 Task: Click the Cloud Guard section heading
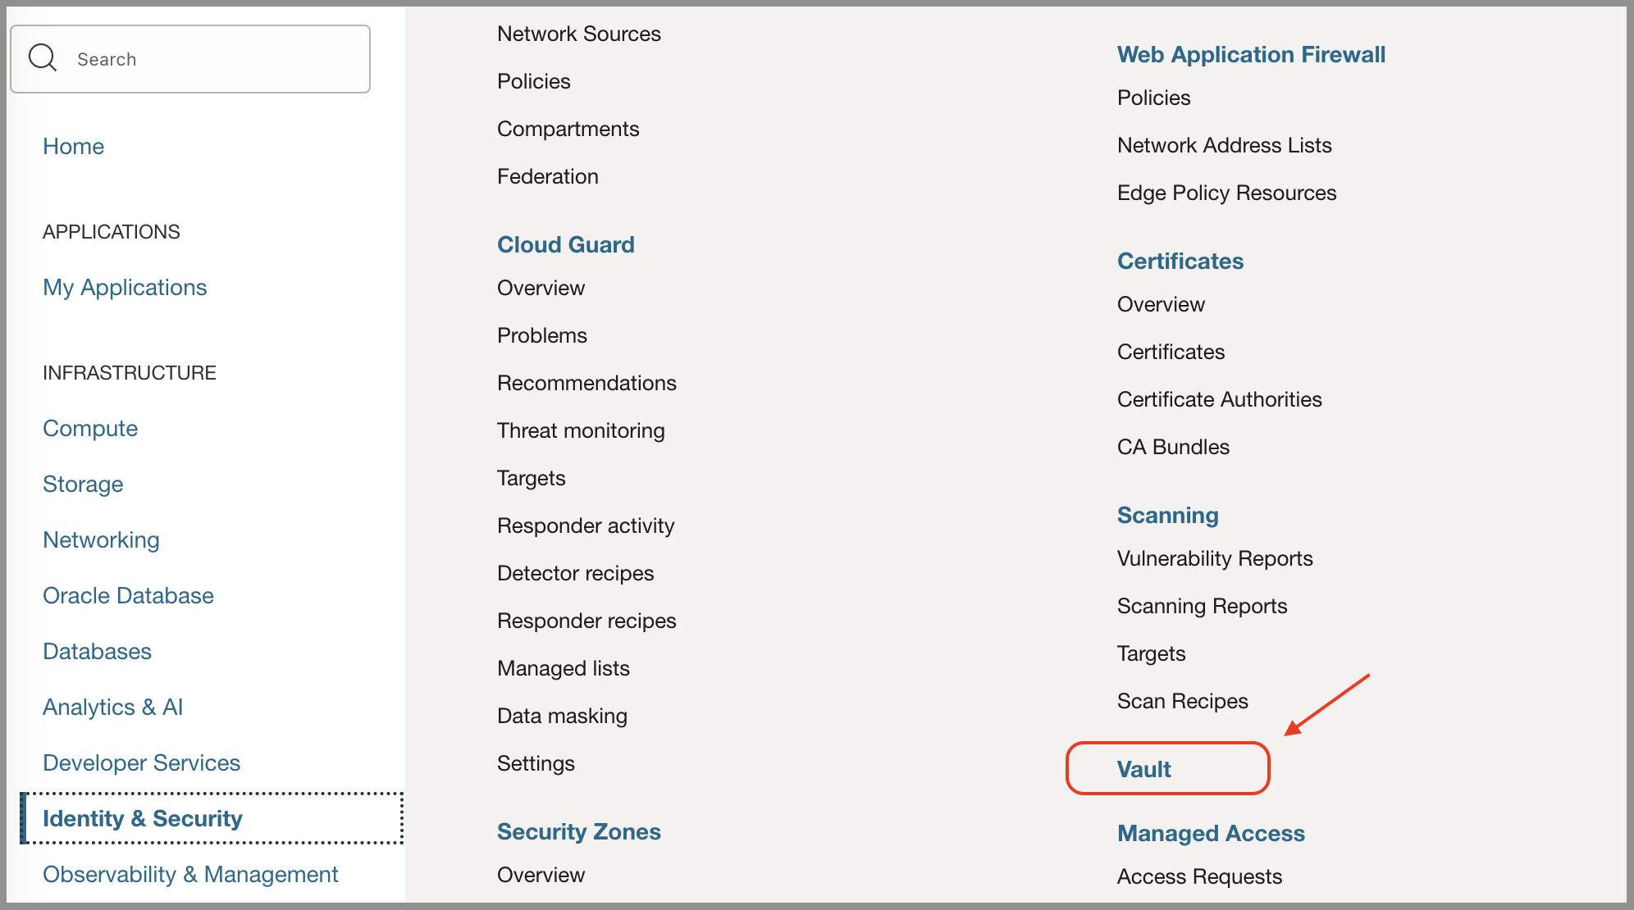(565, 244)
